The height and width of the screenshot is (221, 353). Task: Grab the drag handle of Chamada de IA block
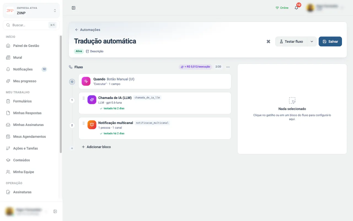tap(84, 98)
